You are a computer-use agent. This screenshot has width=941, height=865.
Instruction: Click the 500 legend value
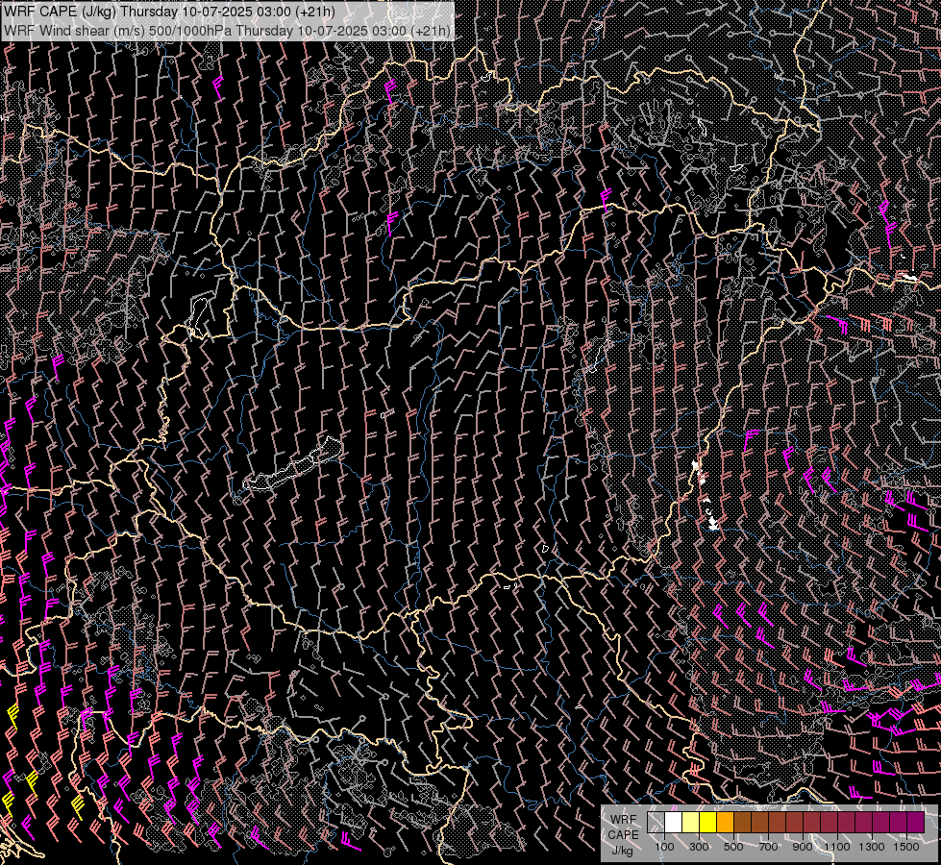tap(733, 847)
